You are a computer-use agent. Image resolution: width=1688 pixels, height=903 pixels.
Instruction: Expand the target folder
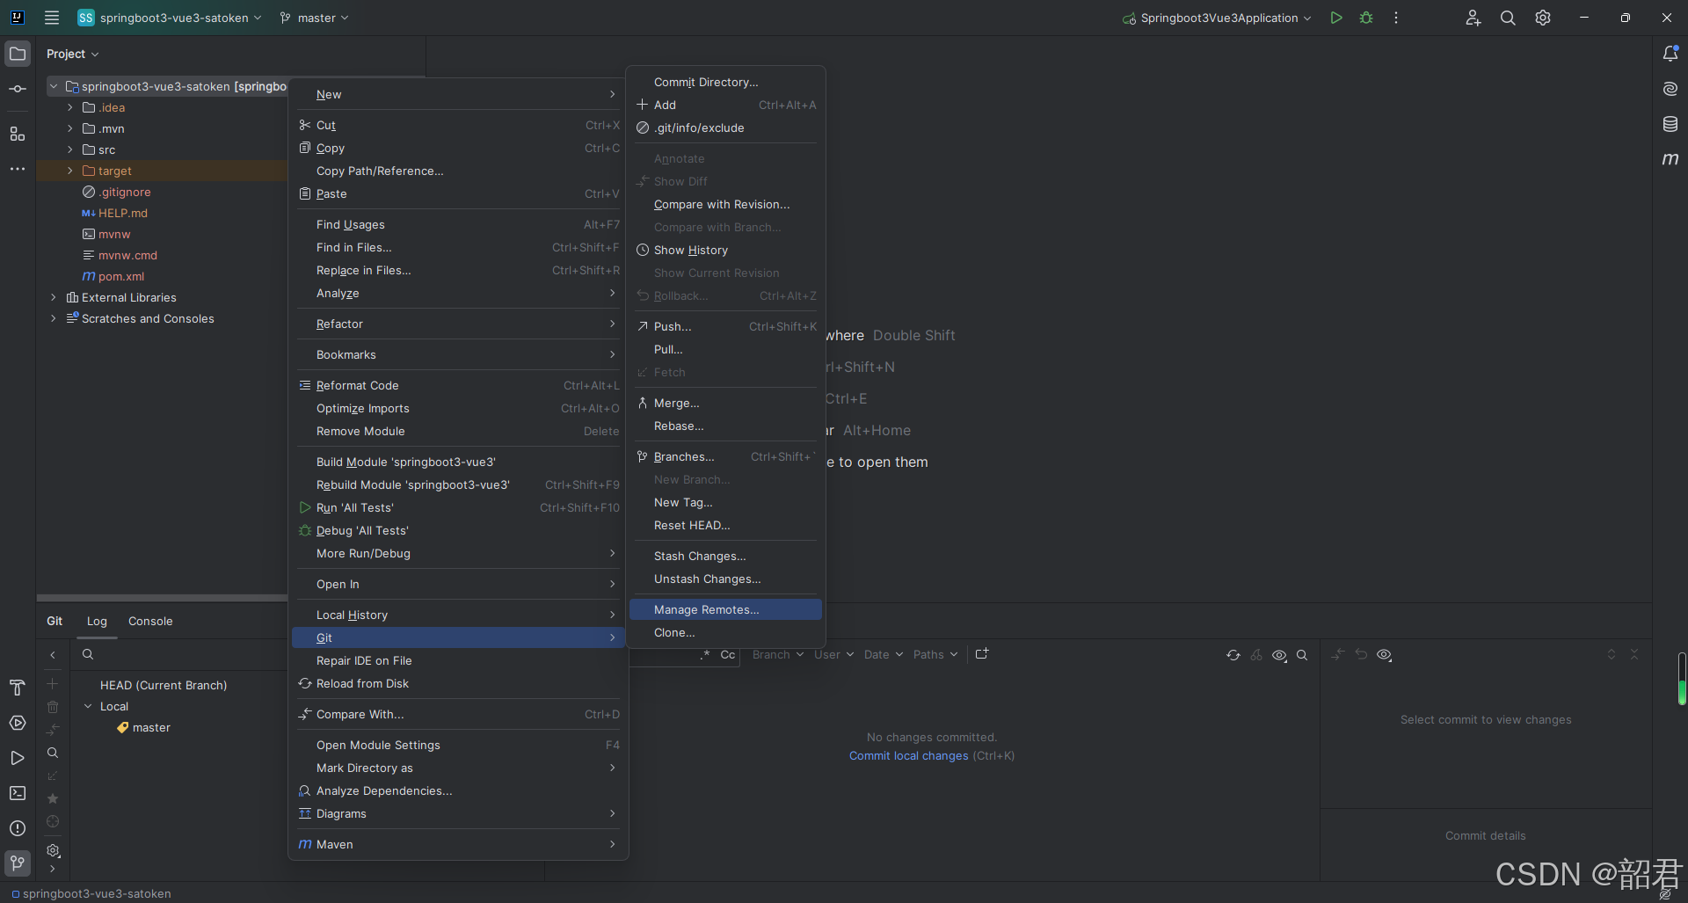pos(70,171)
